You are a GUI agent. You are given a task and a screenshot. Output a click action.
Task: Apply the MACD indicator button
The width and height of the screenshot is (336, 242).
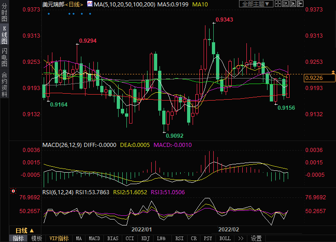[94, 238]
